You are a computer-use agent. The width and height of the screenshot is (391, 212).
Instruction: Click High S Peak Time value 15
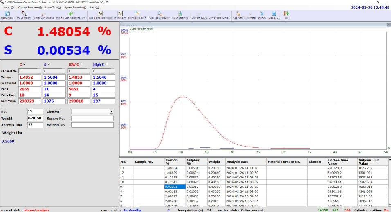pos(103,95)
